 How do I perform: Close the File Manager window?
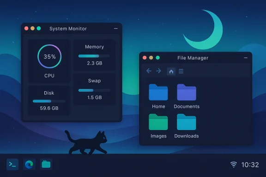point(145,58)
